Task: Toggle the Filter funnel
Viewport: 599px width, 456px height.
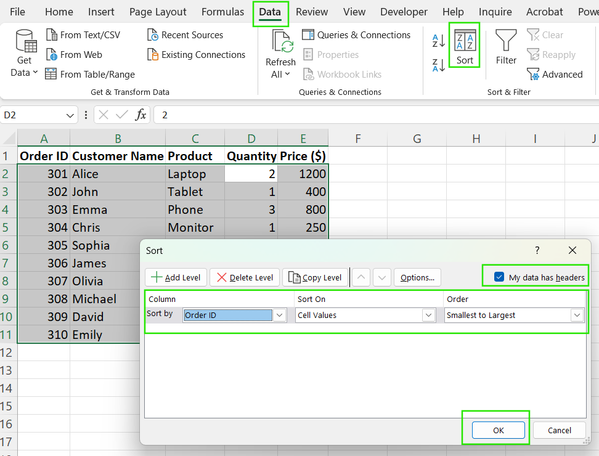Action: point(506,47)
